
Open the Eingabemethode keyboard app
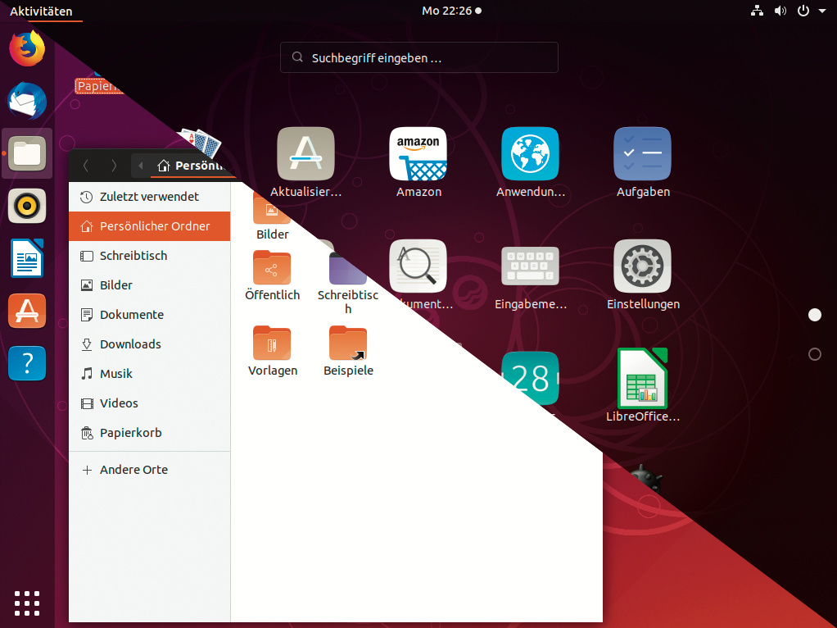tap(530, 266)
